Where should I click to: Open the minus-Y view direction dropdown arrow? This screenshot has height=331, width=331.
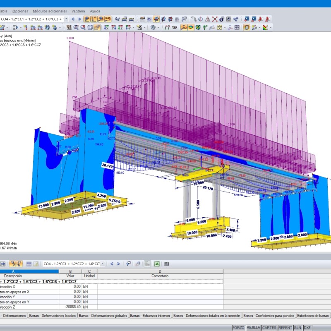click(x=133, y=27)
